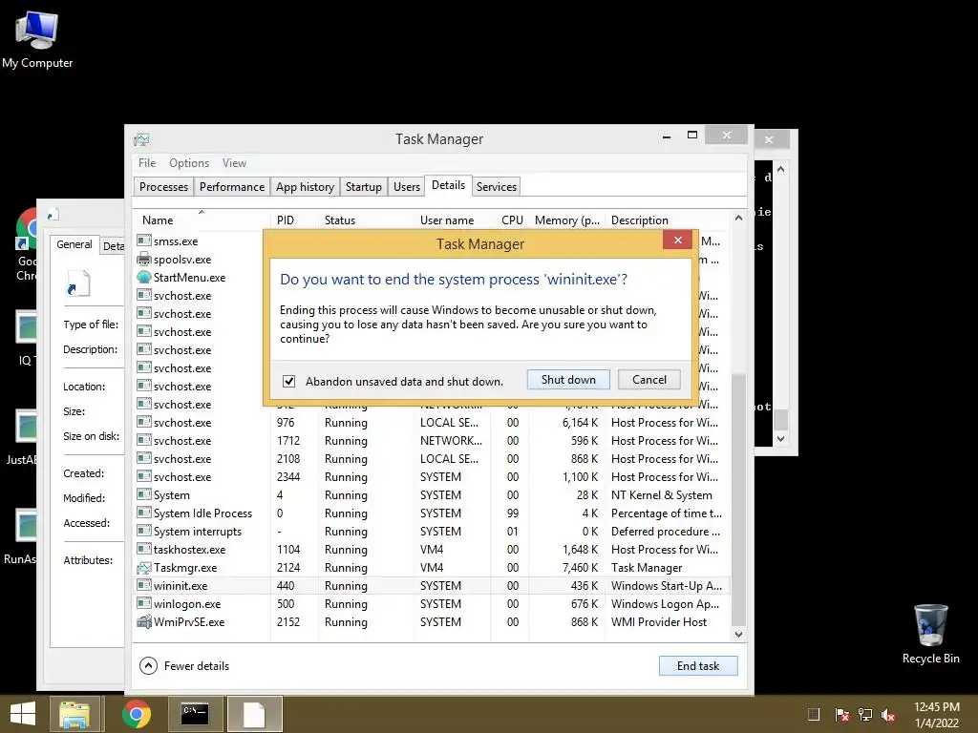Select svchost.exe row with PID 2108
This screenshot has width=978, height=733.
(x=431, y=459)
